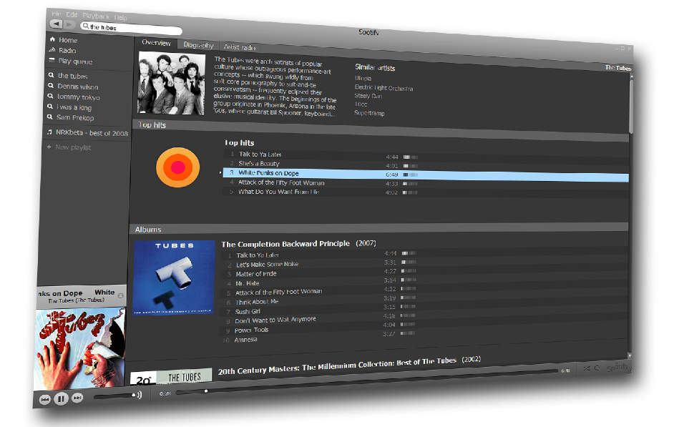Select 'Don't Want to Wait Anymore' track

[x=275, y=320]
